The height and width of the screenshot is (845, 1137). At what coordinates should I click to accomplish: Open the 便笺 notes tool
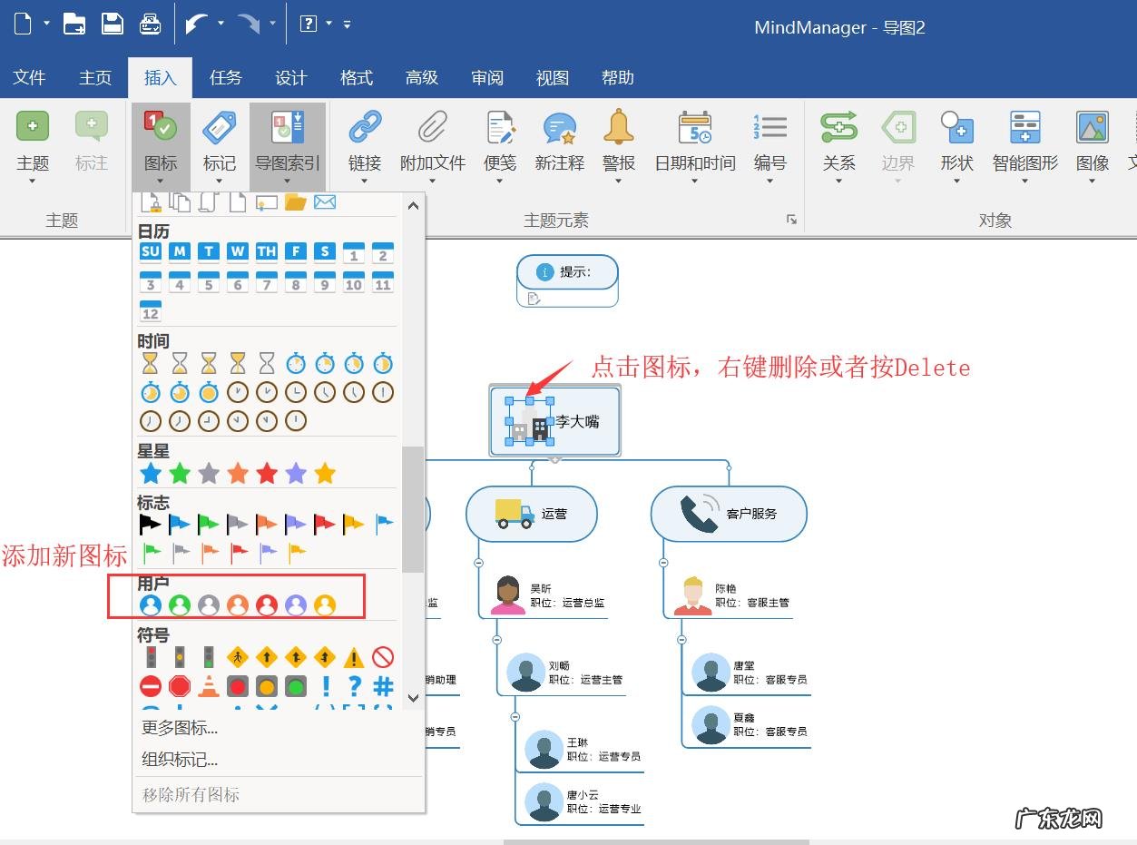coord(500,129)
